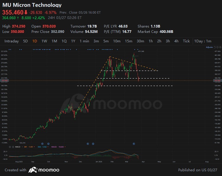Select the 1M timeframe tab
Image resolution: width=222 pixels, height=176 pixels.
coord(54,41)
